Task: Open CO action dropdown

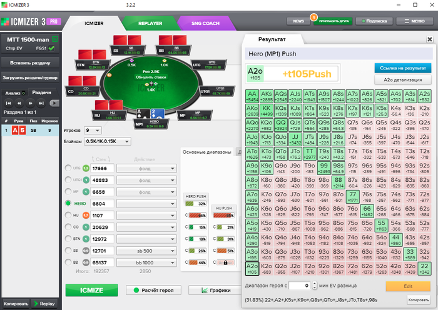Action: [x=146, y=227]
